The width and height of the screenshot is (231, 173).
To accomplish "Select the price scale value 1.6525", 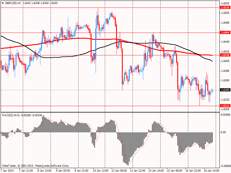I will click(x=225, y=3).
